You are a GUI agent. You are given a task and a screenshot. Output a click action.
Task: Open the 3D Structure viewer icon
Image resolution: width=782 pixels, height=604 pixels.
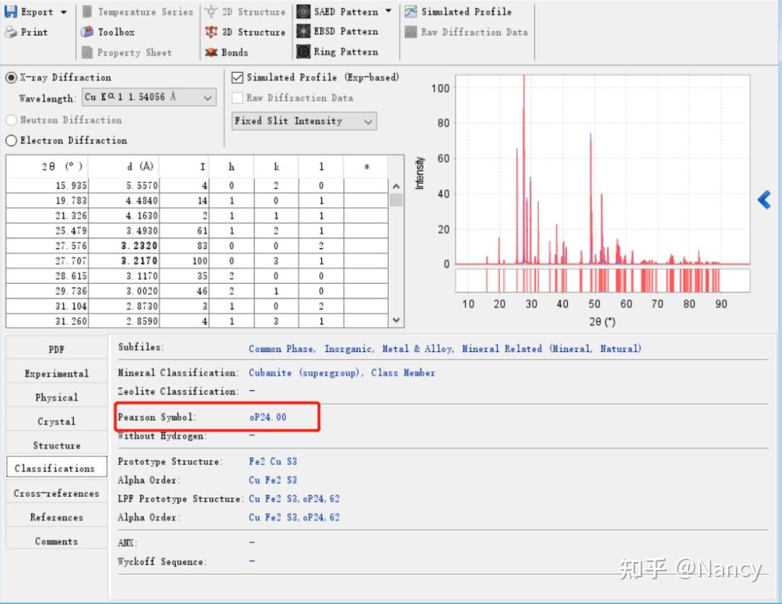(x=211, y=32)
